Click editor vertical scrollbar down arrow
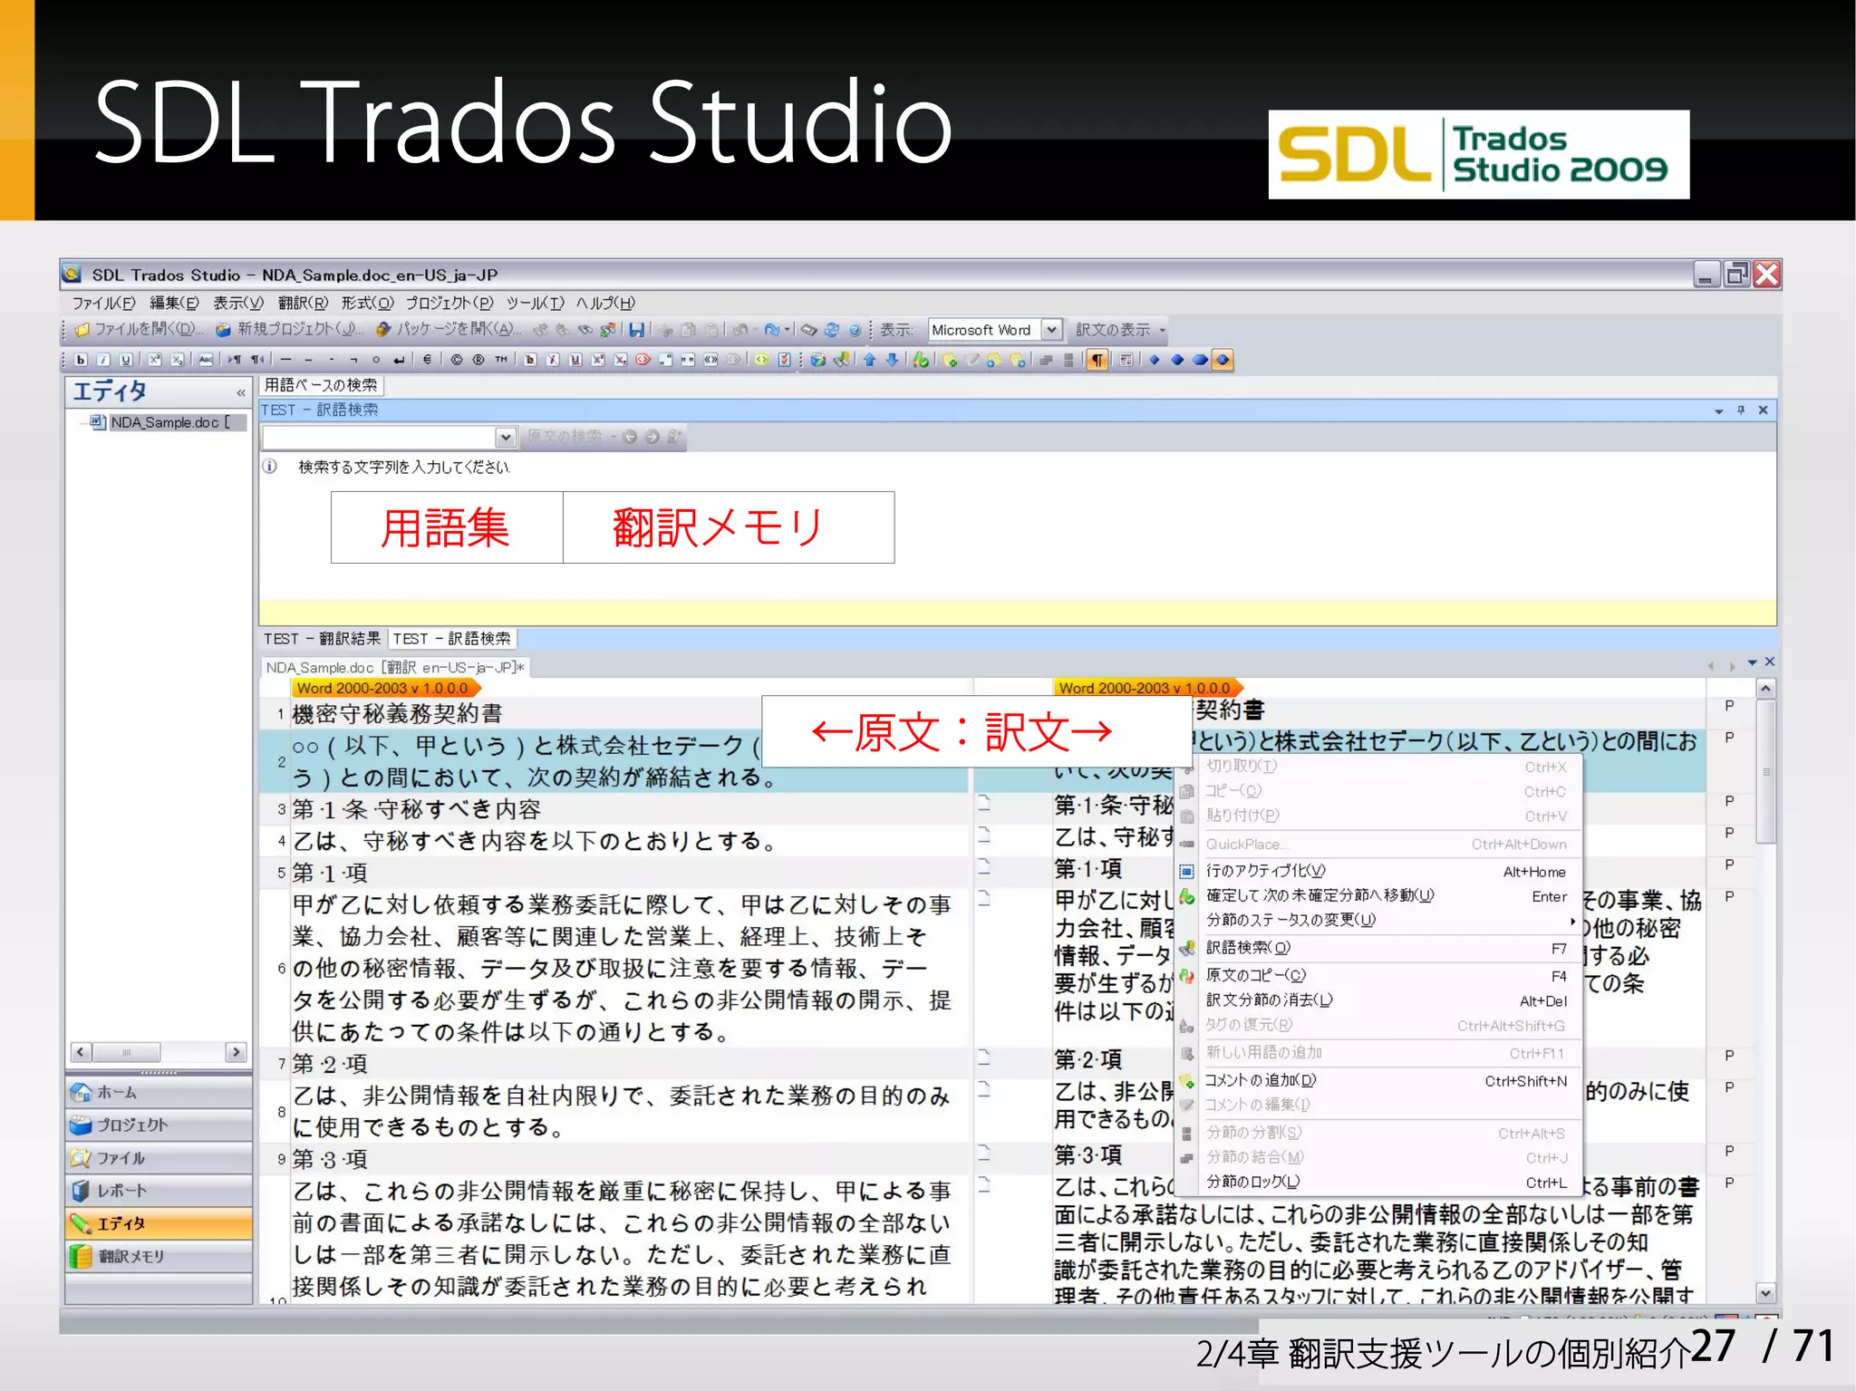The image size is (1856, 1391). (1765, 1293)
